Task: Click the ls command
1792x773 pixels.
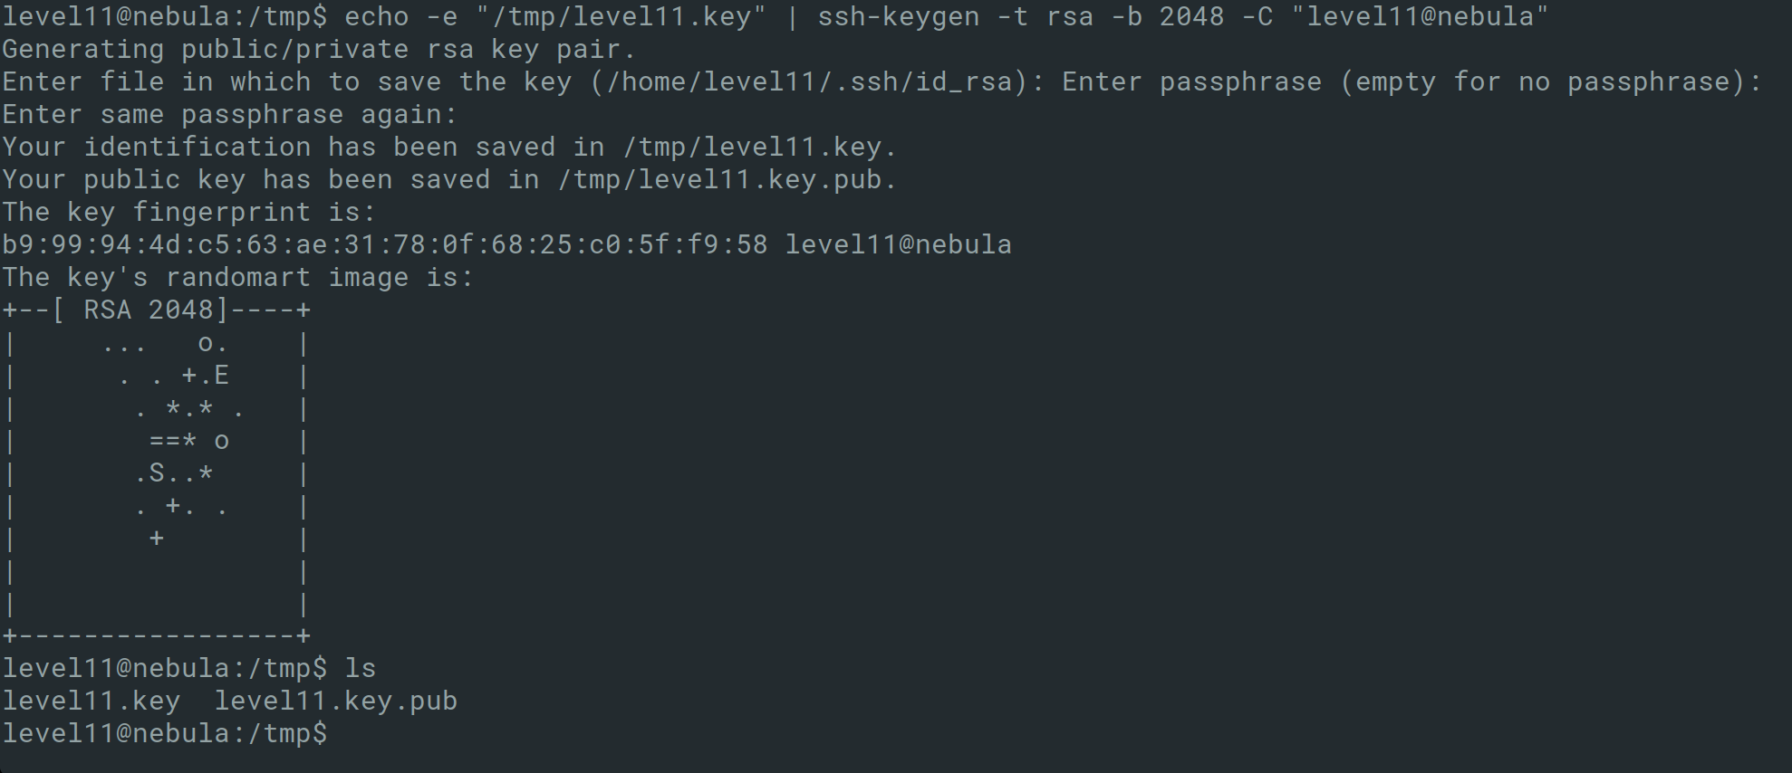Action: pyautogui.click(x=361, y=668)
